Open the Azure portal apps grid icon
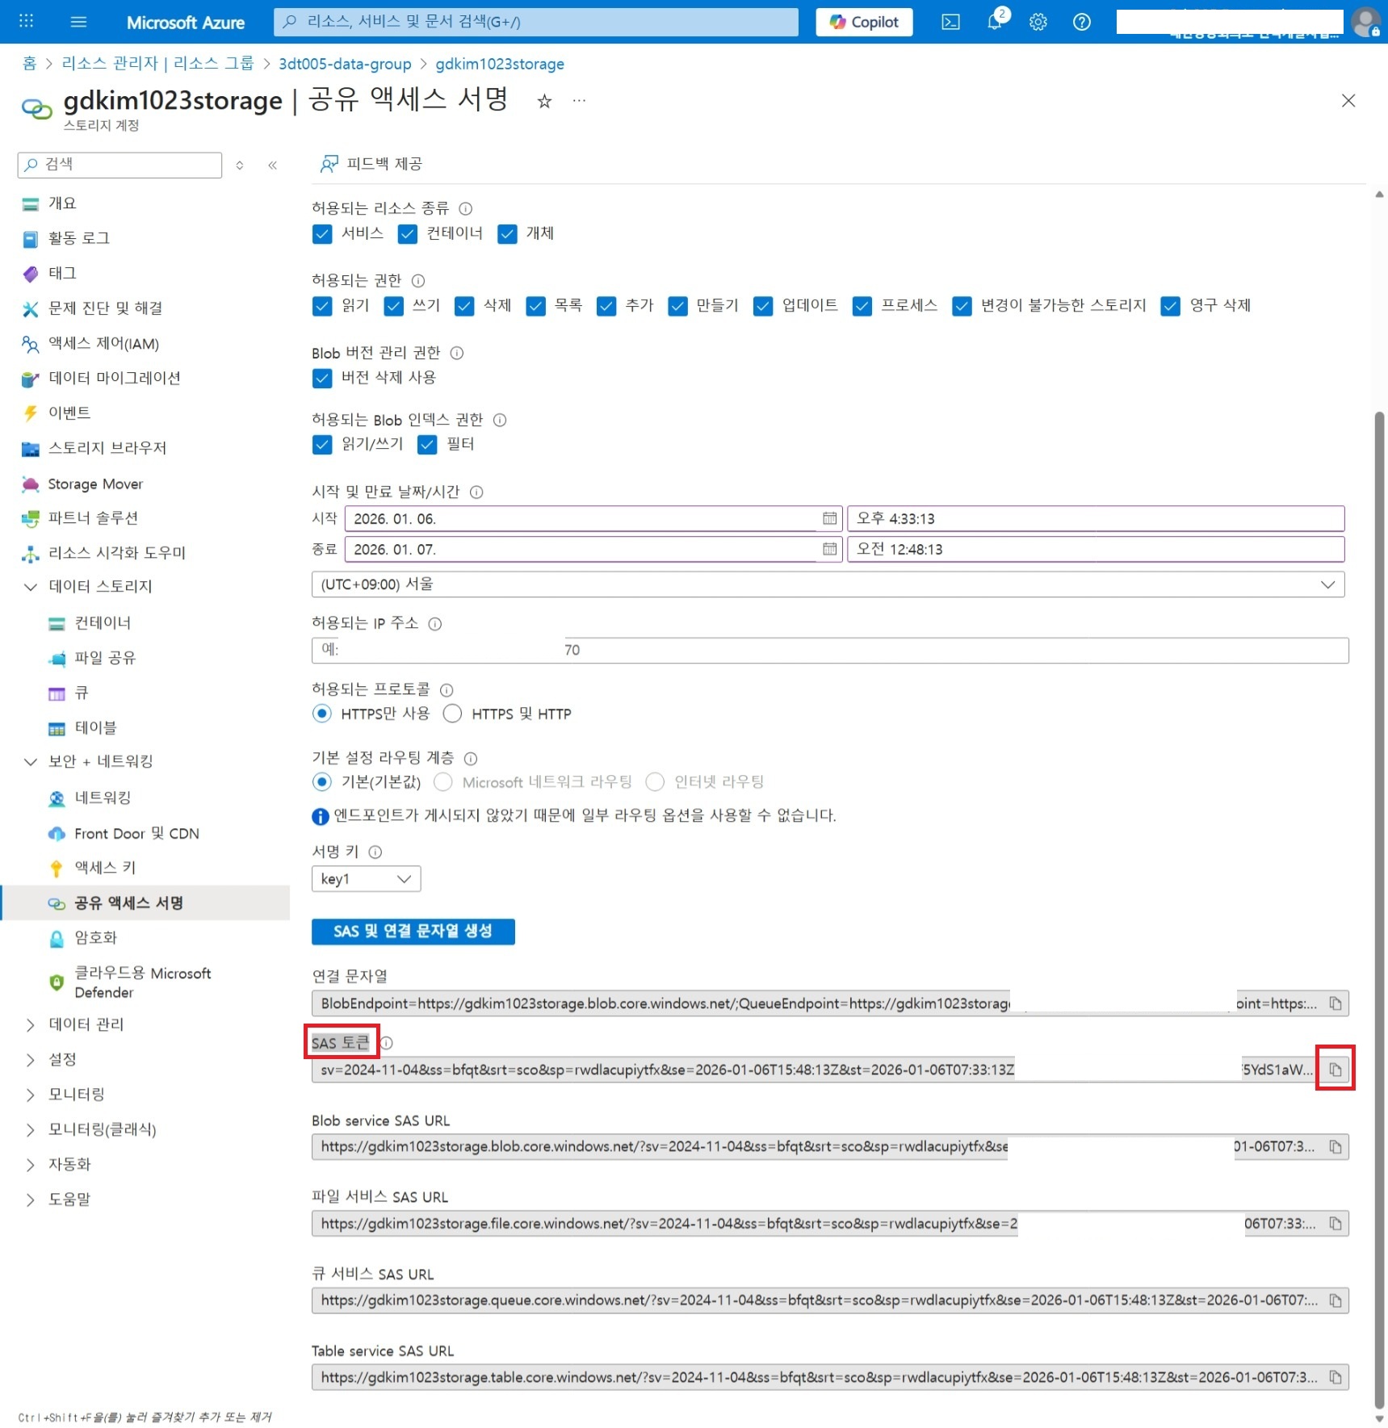1388x1428 pixels. pos(26,22)
